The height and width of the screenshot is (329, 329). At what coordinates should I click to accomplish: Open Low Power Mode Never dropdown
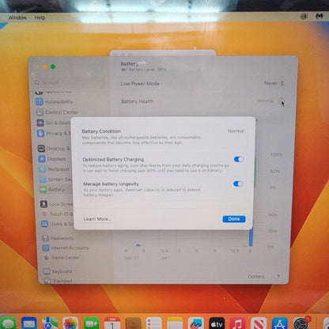click(274, 83)
